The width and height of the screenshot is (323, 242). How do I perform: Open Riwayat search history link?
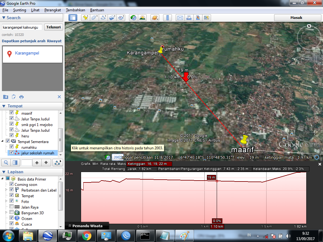(54, 41)
